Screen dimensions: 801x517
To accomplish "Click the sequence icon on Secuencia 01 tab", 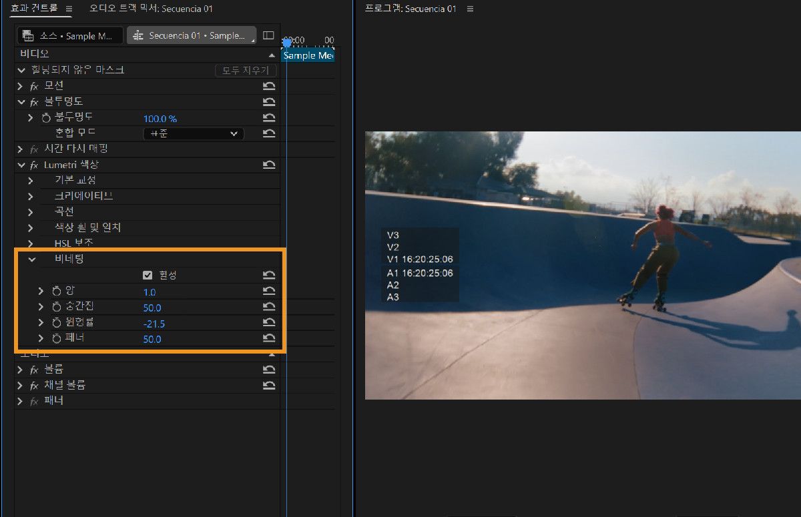I will pos(138,35).
